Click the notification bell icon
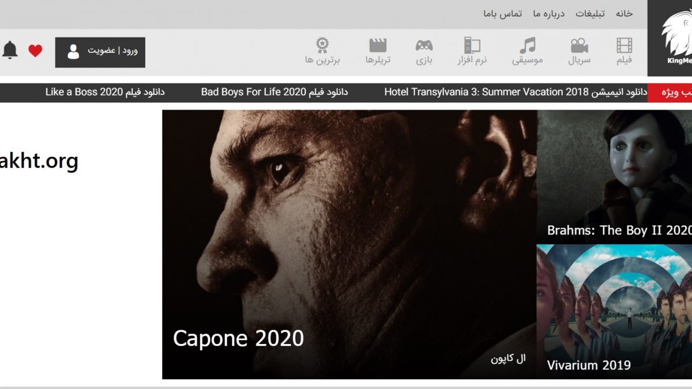692x389 pixels. coord(10,50)
